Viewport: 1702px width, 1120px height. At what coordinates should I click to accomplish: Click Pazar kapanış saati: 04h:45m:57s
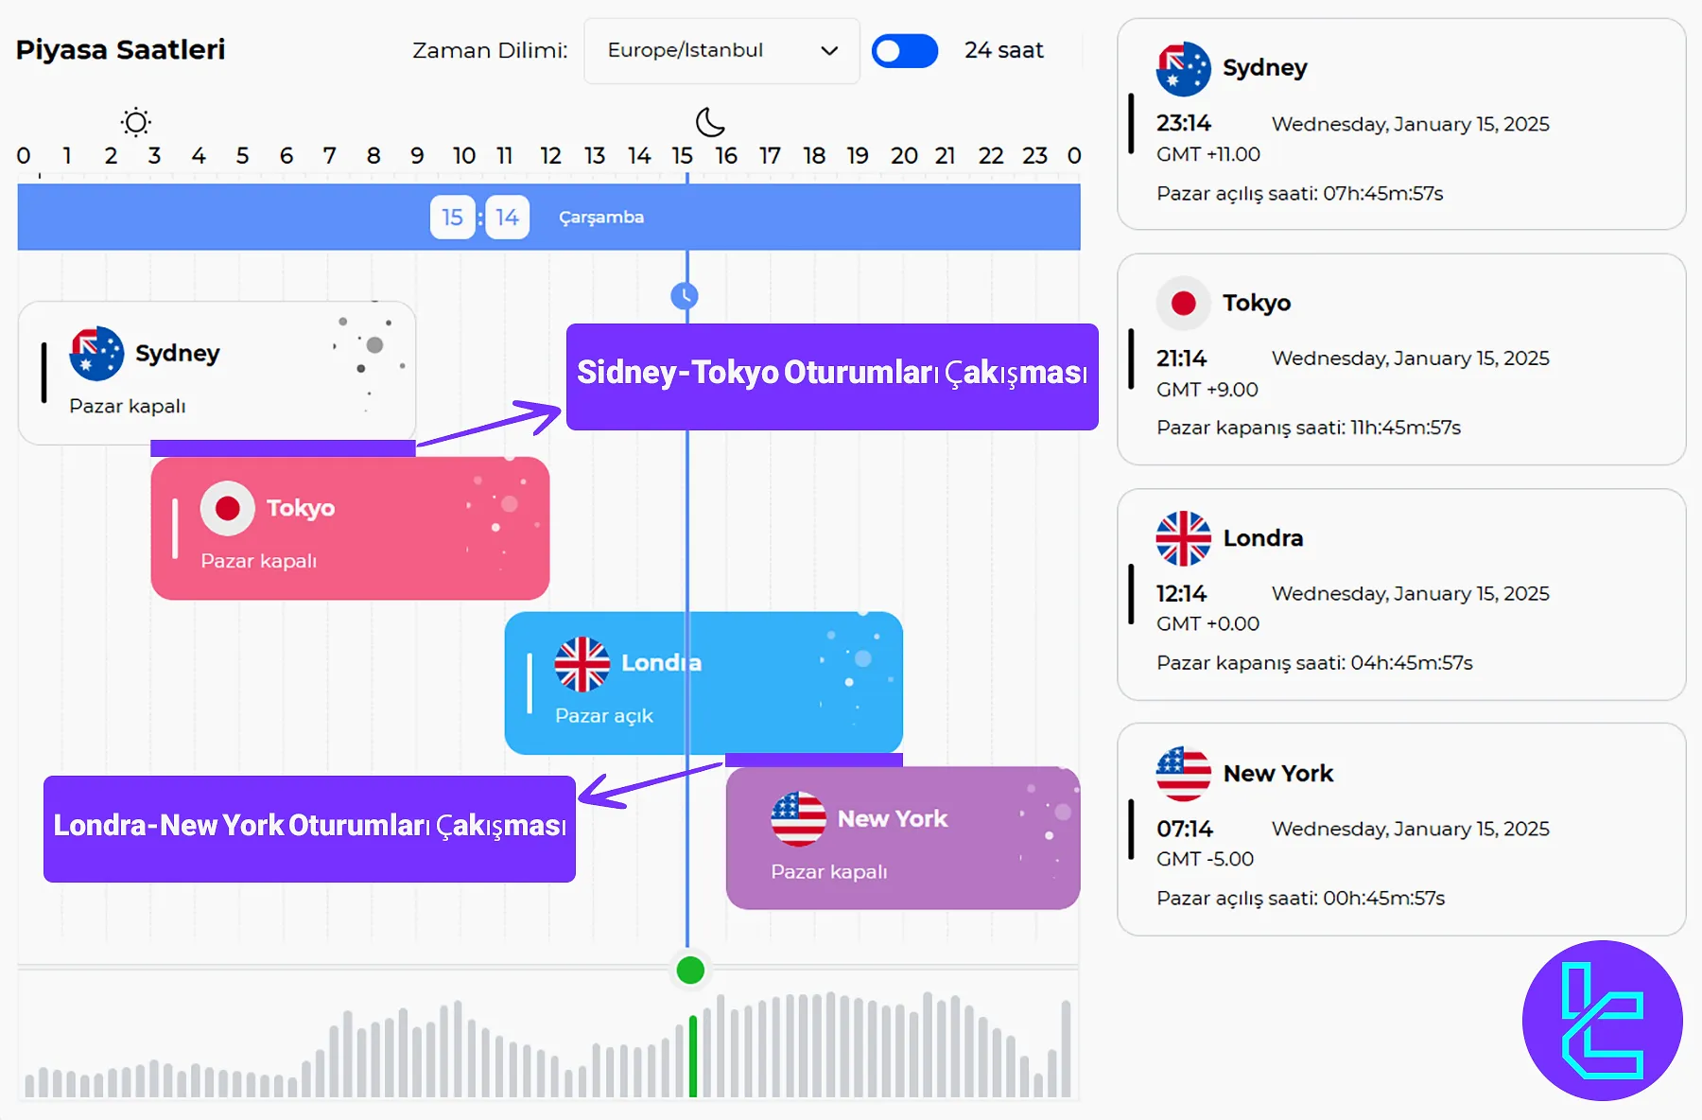[1315, 663]
